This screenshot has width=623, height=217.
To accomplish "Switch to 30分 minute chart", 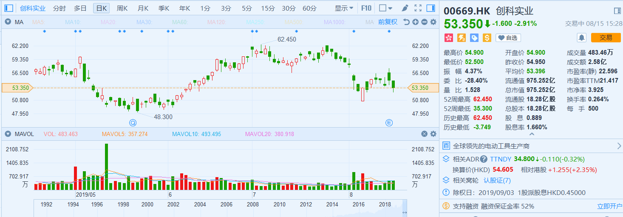I will coord(289,8).
